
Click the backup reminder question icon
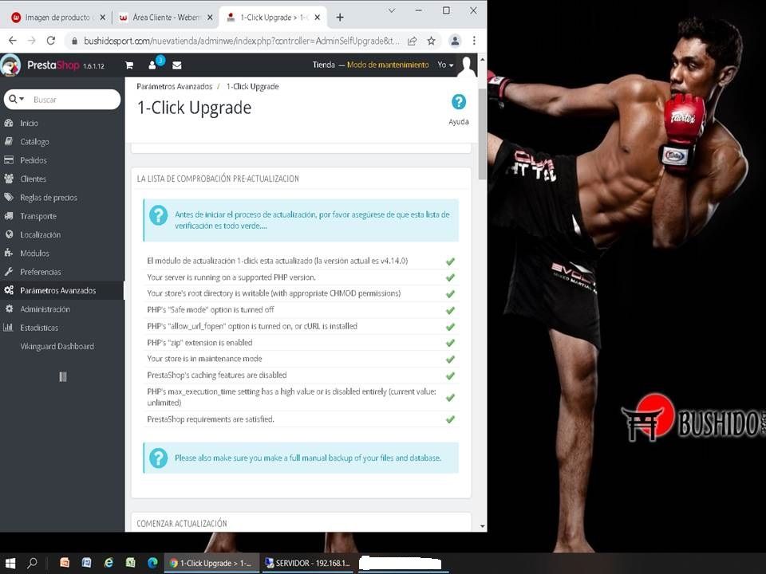coord(158,458)
